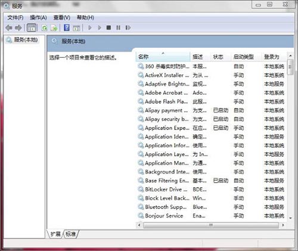Viewport: 298px width, 251px height.
Task: Switch to the 标准 tab
Action: 71,234
